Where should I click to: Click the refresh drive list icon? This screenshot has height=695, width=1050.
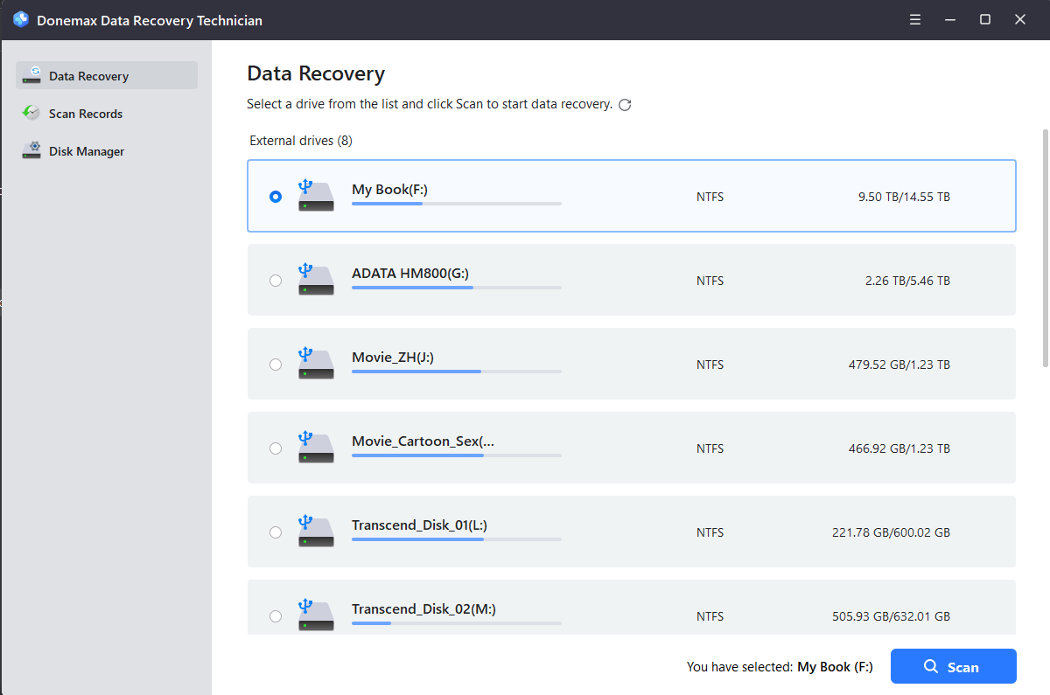click(625, 105)
